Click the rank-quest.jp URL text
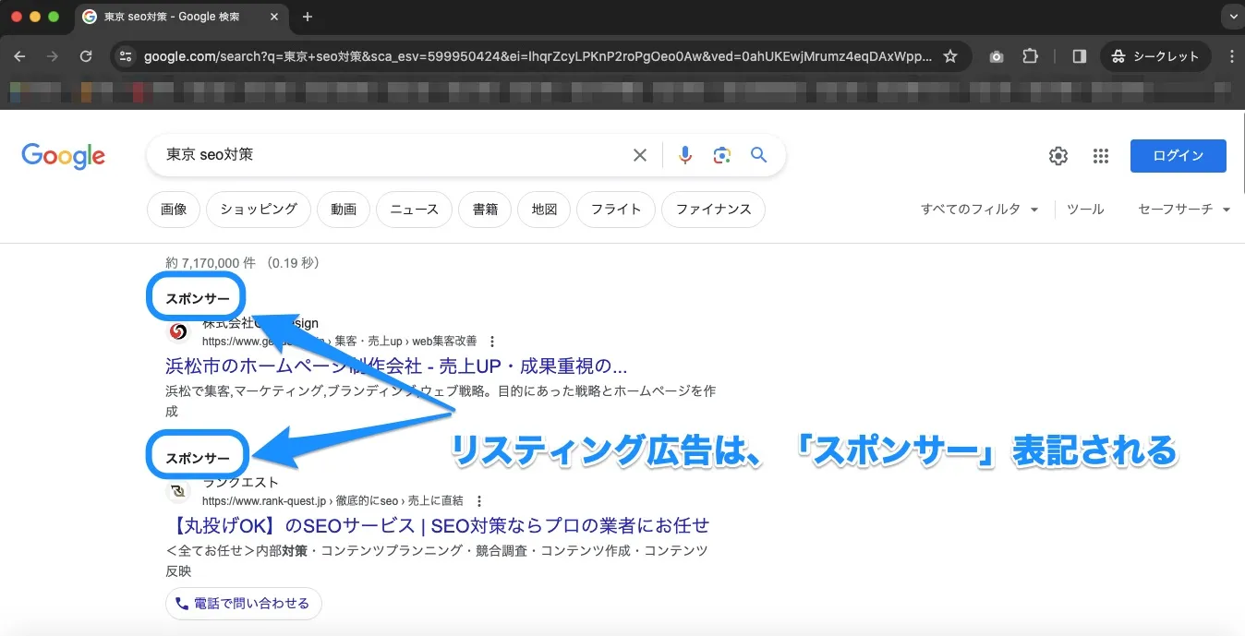The width and height of the screenshot is (1245, 636). (332, 501)
